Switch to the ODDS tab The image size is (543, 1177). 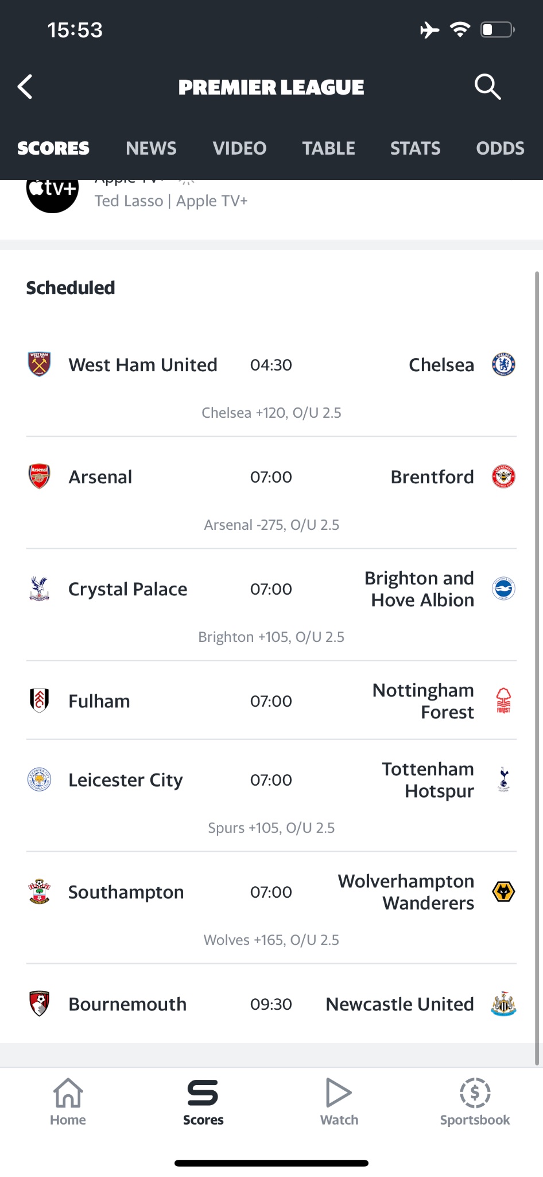[500, 148]
